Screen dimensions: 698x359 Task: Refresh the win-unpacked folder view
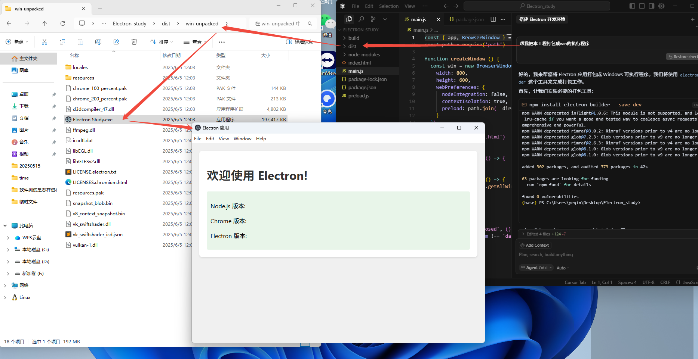(63, 24)
